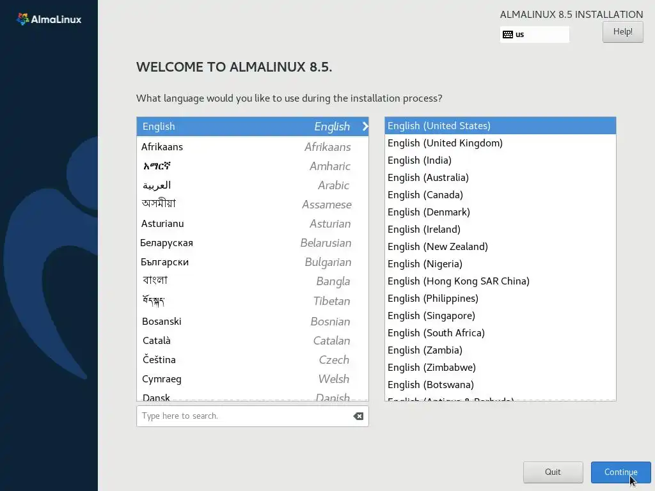This screenshot has height=491, width=655.
Task: Focus the language search field
Action: tap(252, 416)
